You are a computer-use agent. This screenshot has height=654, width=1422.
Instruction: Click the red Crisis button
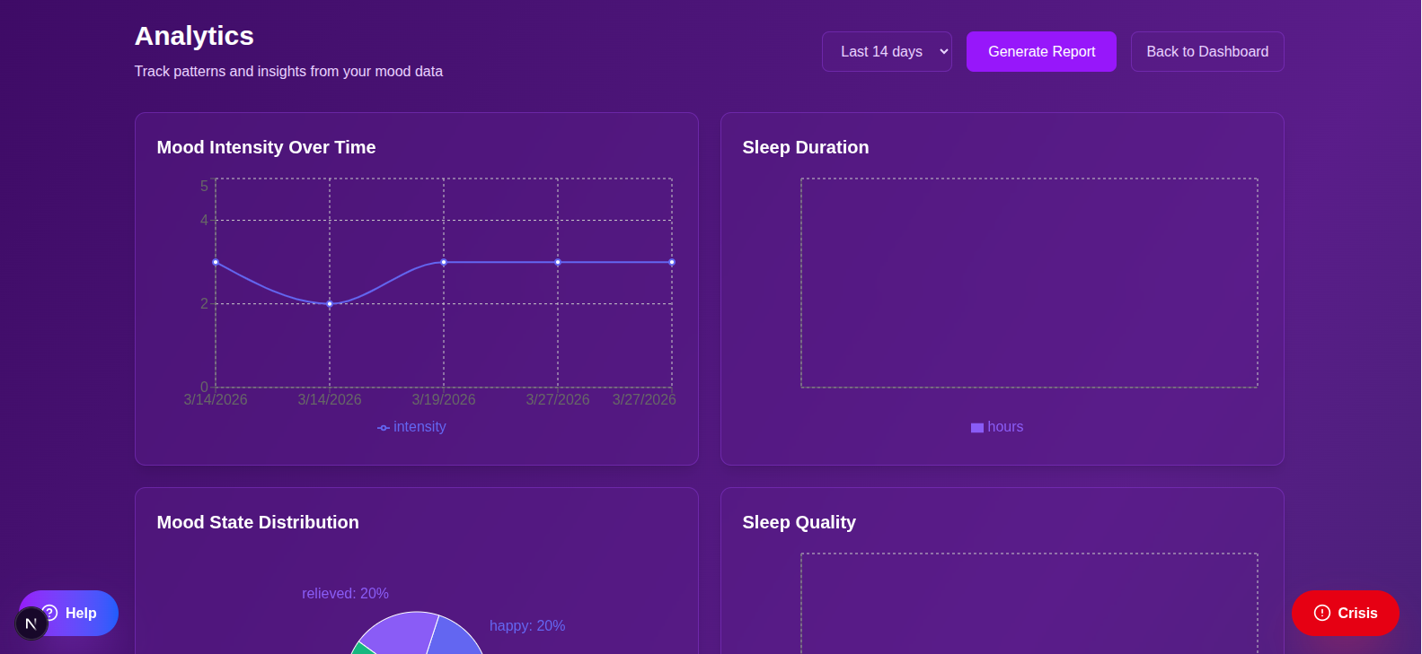(1345, 613)
